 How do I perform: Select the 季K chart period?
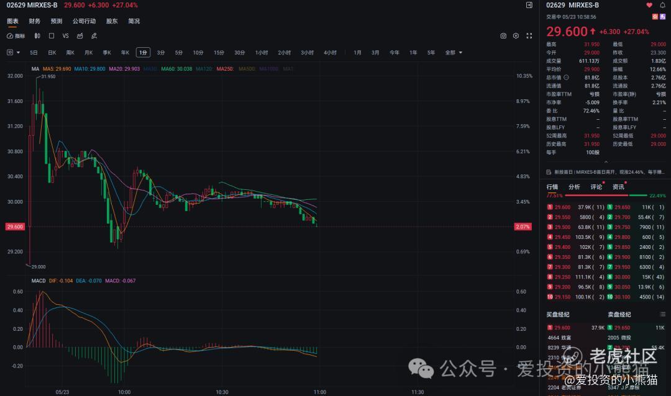107,53
